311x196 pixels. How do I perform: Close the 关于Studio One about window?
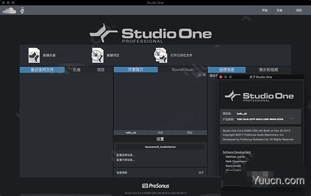[221, 77]
